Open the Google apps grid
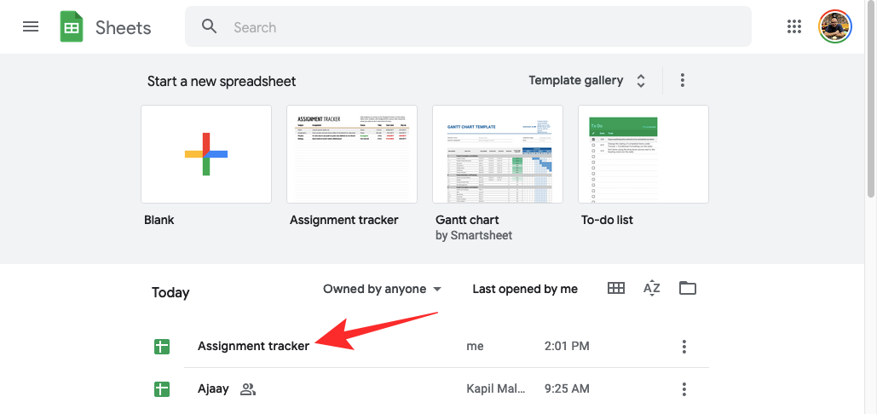This screenshot has width=877, height=414. (794, 26)
